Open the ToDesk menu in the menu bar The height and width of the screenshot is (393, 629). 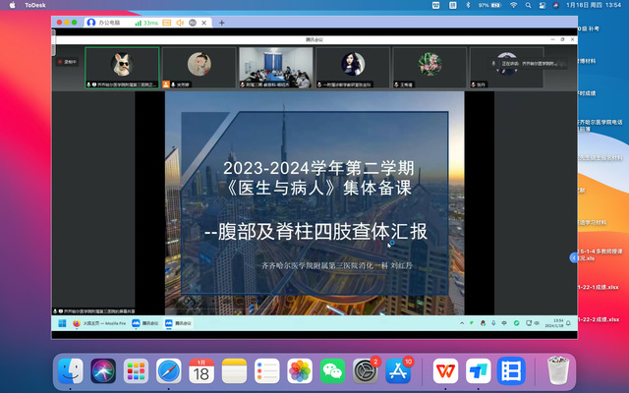(35, 6)
